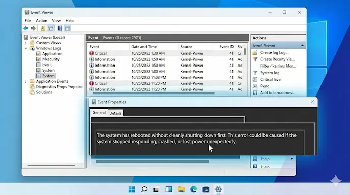The height and width of the screenshot is (195, 350).
Task: Click the save icon beside Add to loroadrons
Action: (x=255, y=93)
